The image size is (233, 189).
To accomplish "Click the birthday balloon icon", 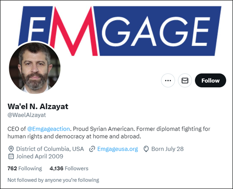I will [146, 149].
